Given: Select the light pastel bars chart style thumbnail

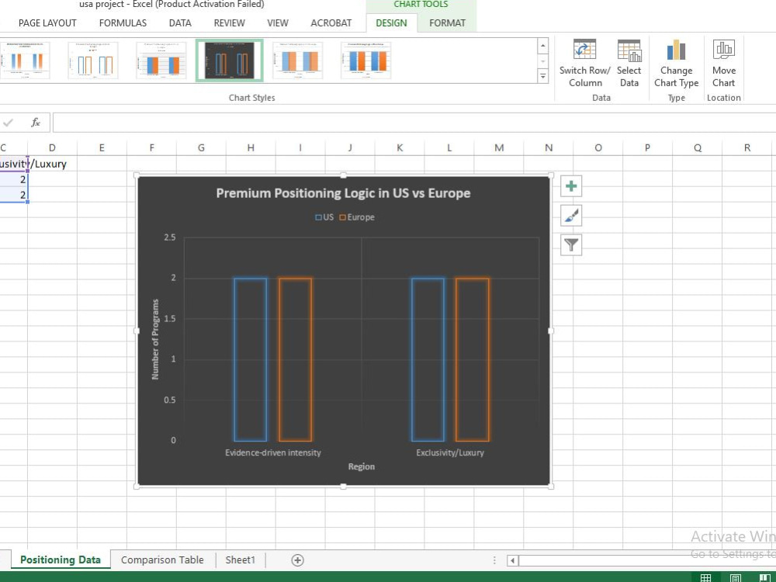Looking at the screenshot, I should (x=298, y=61).
